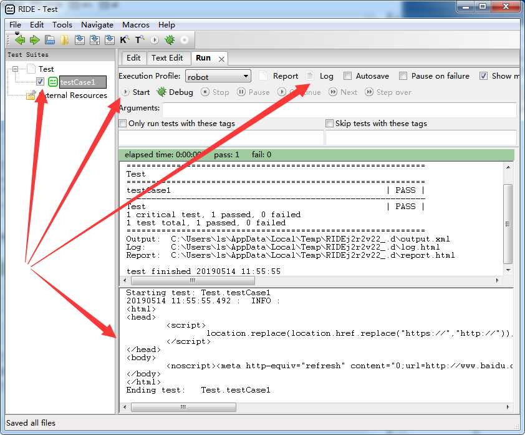Click the green Go Forward arrow
The image size is (525, 435).
click(34, 40)
